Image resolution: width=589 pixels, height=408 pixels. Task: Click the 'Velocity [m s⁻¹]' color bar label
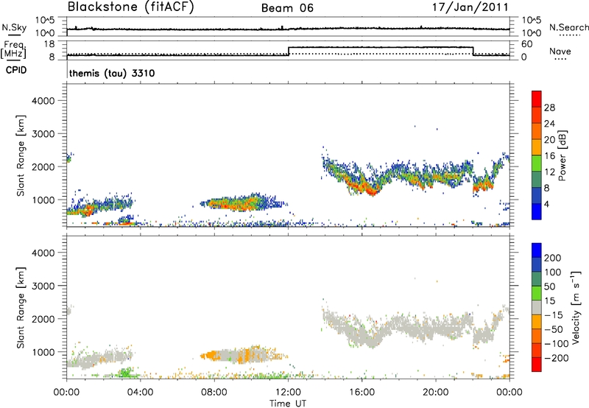[576, 307]
